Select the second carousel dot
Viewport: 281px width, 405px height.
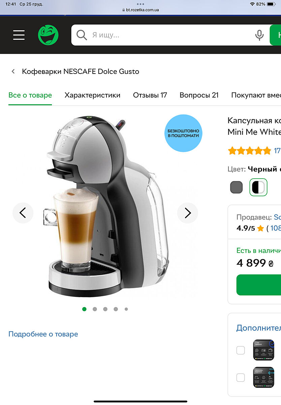pos(95,309)
